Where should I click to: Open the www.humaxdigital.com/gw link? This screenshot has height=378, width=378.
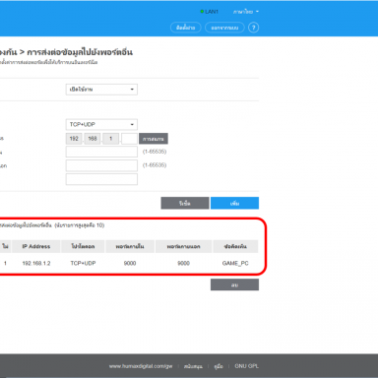(141, 366)
